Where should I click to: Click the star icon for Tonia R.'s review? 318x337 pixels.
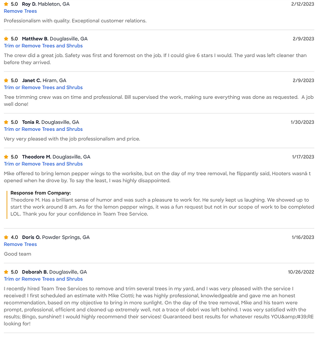6,122
